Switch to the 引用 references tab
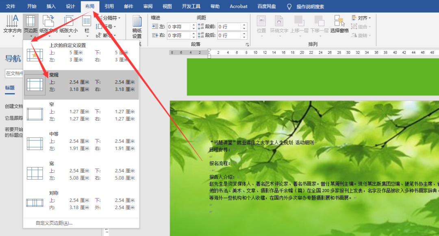The width and height of the screenshot is (439, 236). click(109, 6)
